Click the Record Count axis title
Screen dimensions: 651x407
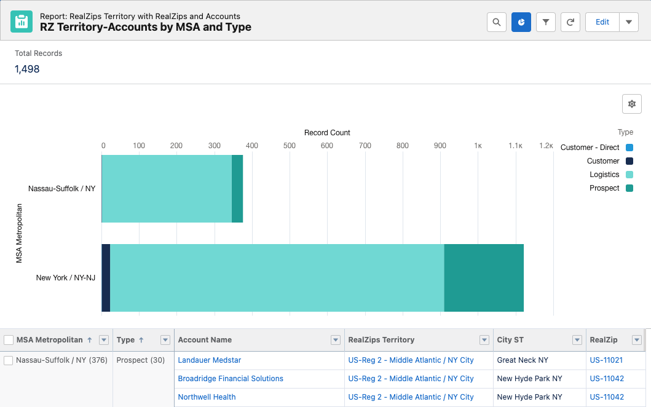click(x=327, y=133)
